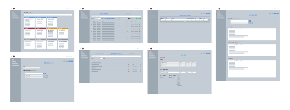The width and height of the screenshot is (290, 110).
Task: Click the logo on the 產品庫存管理 screen
Action: pos(83,9)
